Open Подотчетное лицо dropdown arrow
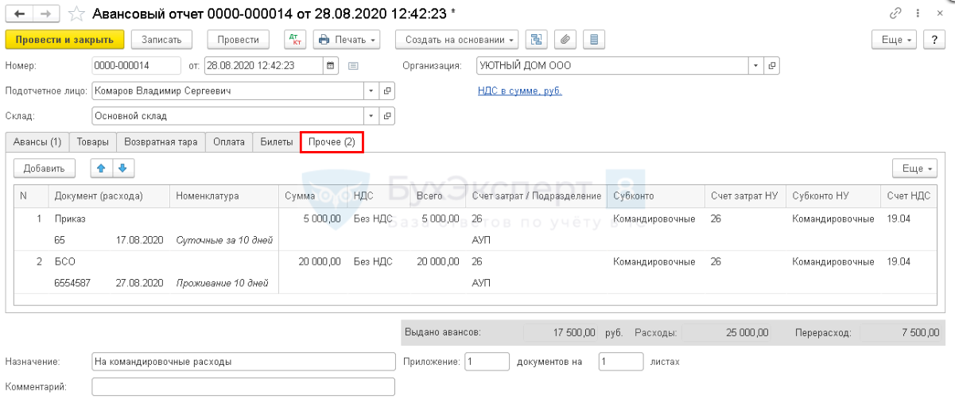955x399 pixels. [x=371, y=91]
